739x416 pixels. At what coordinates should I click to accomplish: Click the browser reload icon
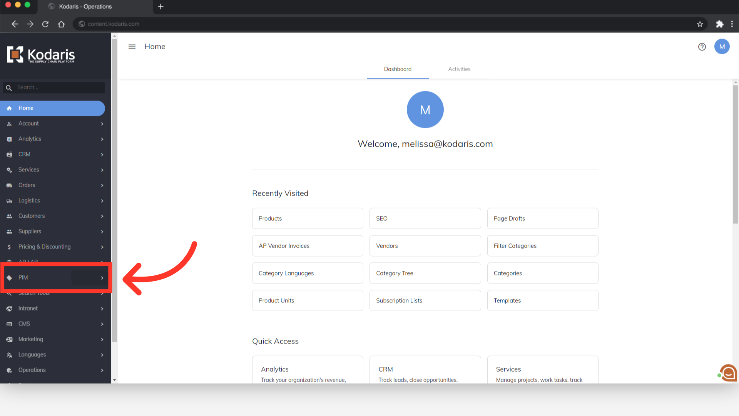[45, 24]
